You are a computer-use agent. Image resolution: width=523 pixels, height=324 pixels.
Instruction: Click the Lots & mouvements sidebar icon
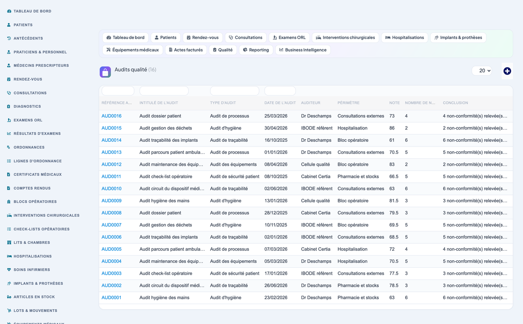[x=9, y=311]
